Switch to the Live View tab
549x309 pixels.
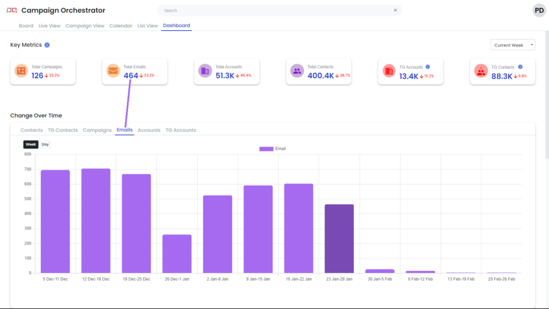[49, 26]
